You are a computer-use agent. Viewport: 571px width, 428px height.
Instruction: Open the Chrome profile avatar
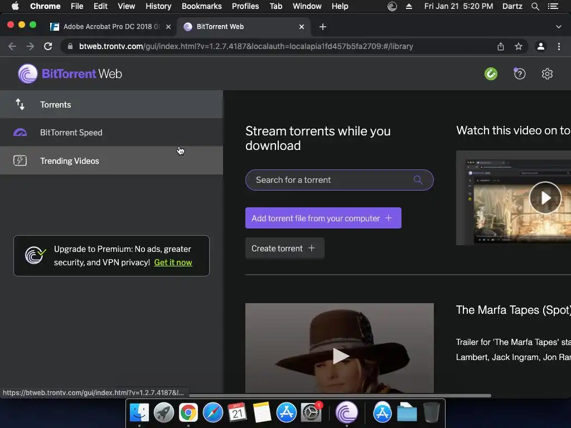point(541,46)
